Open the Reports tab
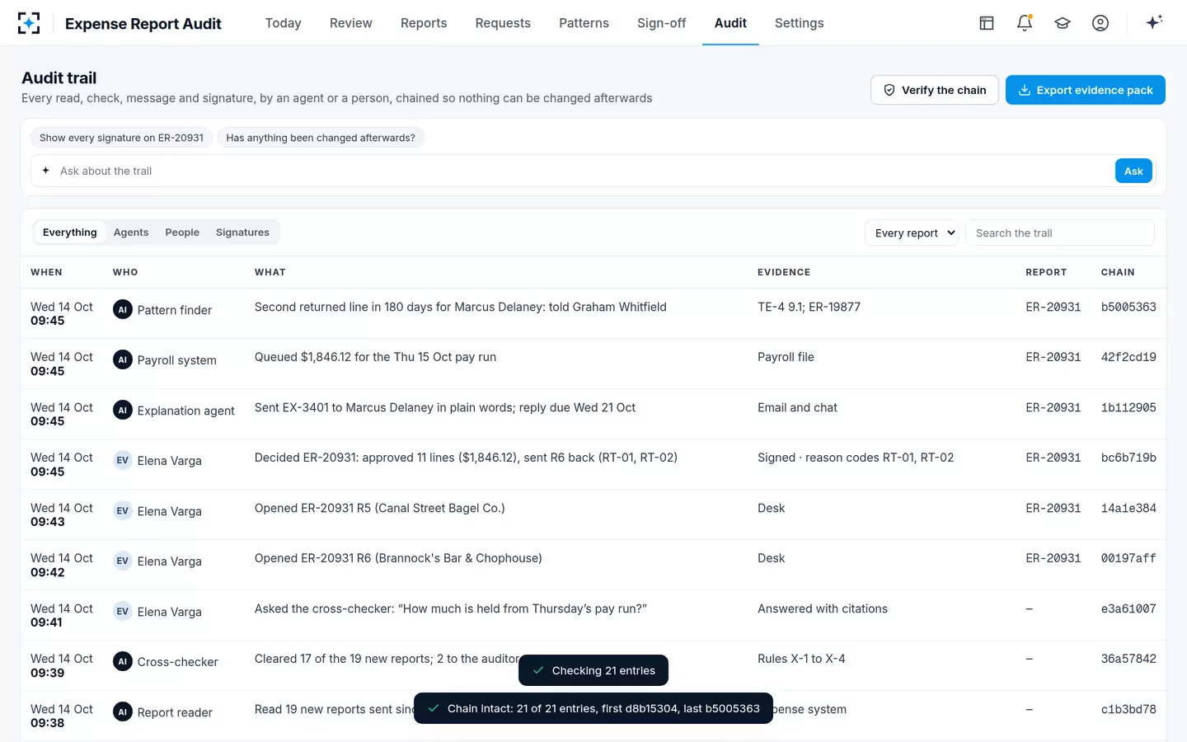Screen dimensions: 1187x742 coord(424,23)
